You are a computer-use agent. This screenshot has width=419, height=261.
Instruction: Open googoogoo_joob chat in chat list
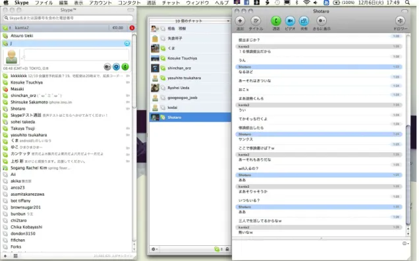tap(190, 98)
